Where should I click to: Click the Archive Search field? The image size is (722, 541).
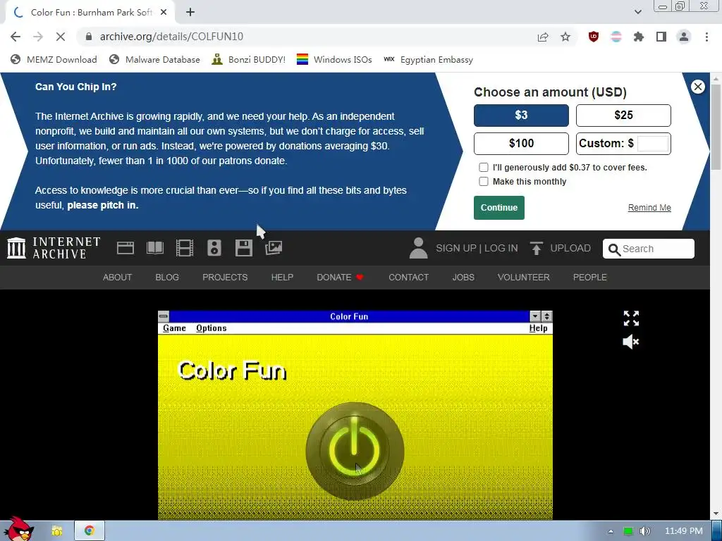(x=649, y=249)
